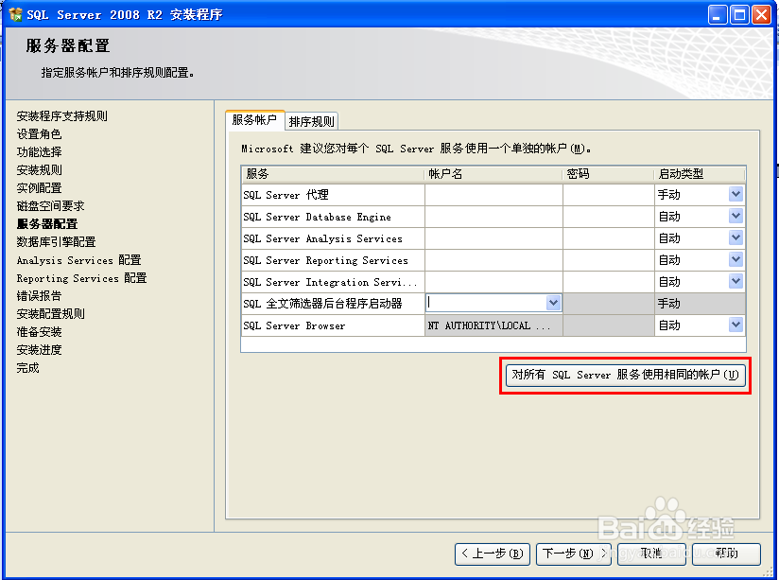Click the 取消 button
779x580 pixels.
point(651,555)
